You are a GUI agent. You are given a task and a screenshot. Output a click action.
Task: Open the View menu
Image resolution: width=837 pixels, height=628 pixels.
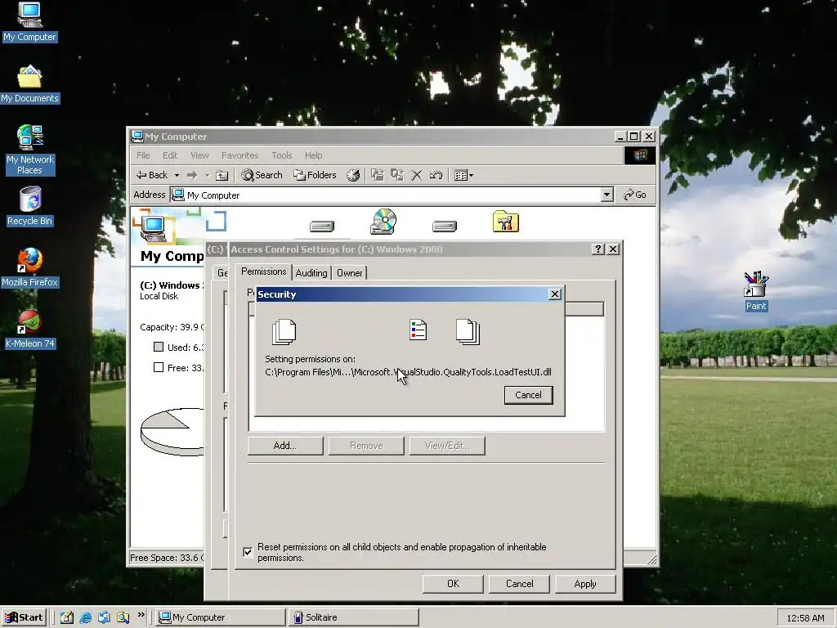(199, 155)
